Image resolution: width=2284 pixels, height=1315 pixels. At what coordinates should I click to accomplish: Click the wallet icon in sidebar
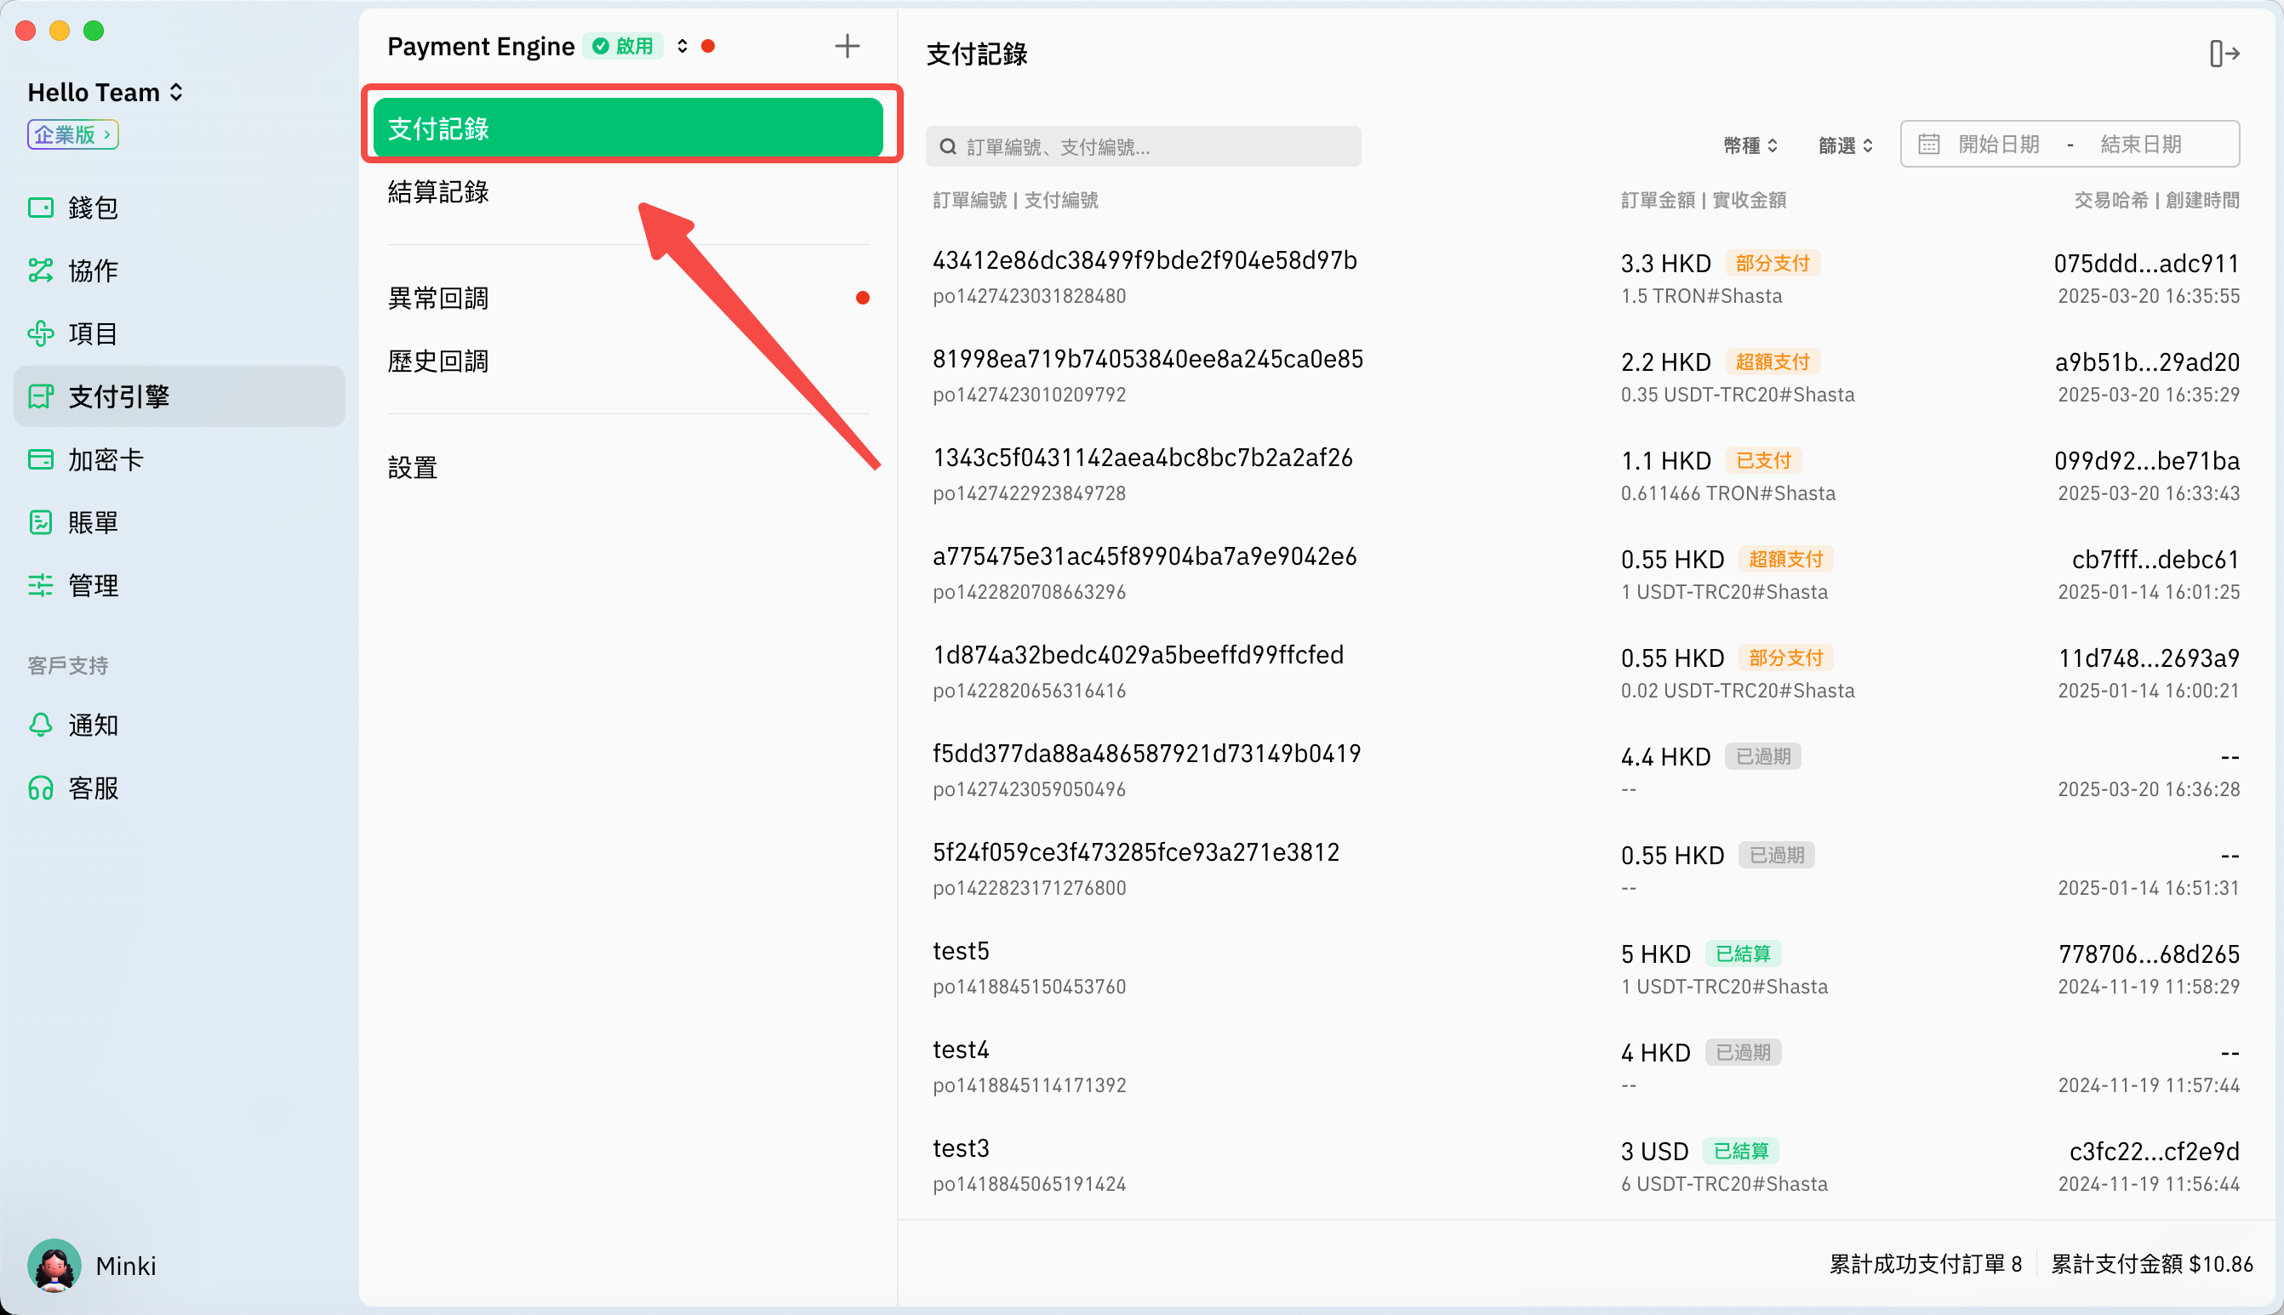click(41, 208)
